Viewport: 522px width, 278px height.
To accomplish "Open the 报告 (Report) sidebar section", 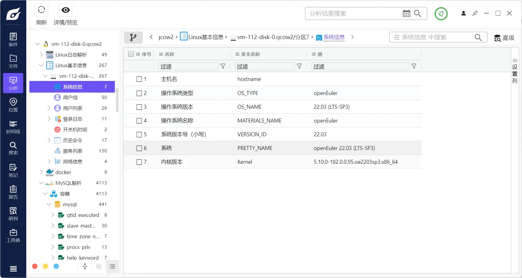I will coord(13,192).
